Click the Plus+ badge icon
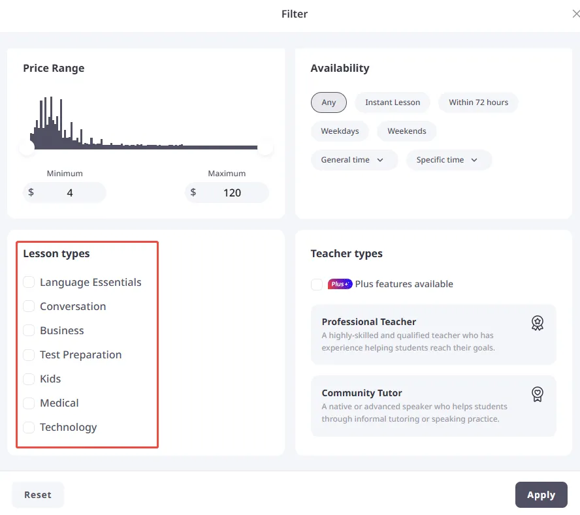Viewport: 580px width, 515px height. click(x=340, y=284)
